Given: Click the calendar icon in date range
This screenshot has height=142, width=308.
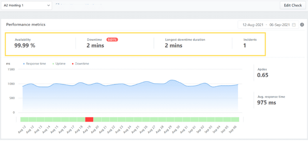Looking at the screenshot, I should (294, 25).
